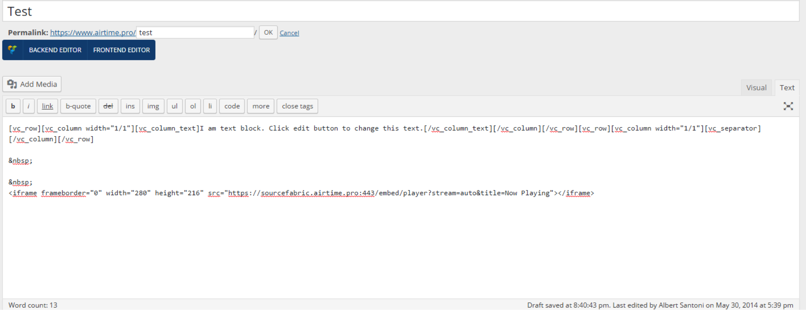Switch to the Visual editor tab
The height and width of the screenshot is (310, 806).
click(x=756, y=88)
